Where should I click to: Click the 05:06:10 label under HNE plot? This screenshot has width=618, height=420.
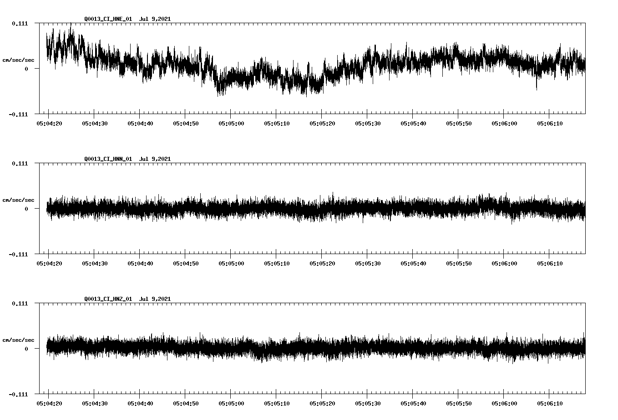550,123
